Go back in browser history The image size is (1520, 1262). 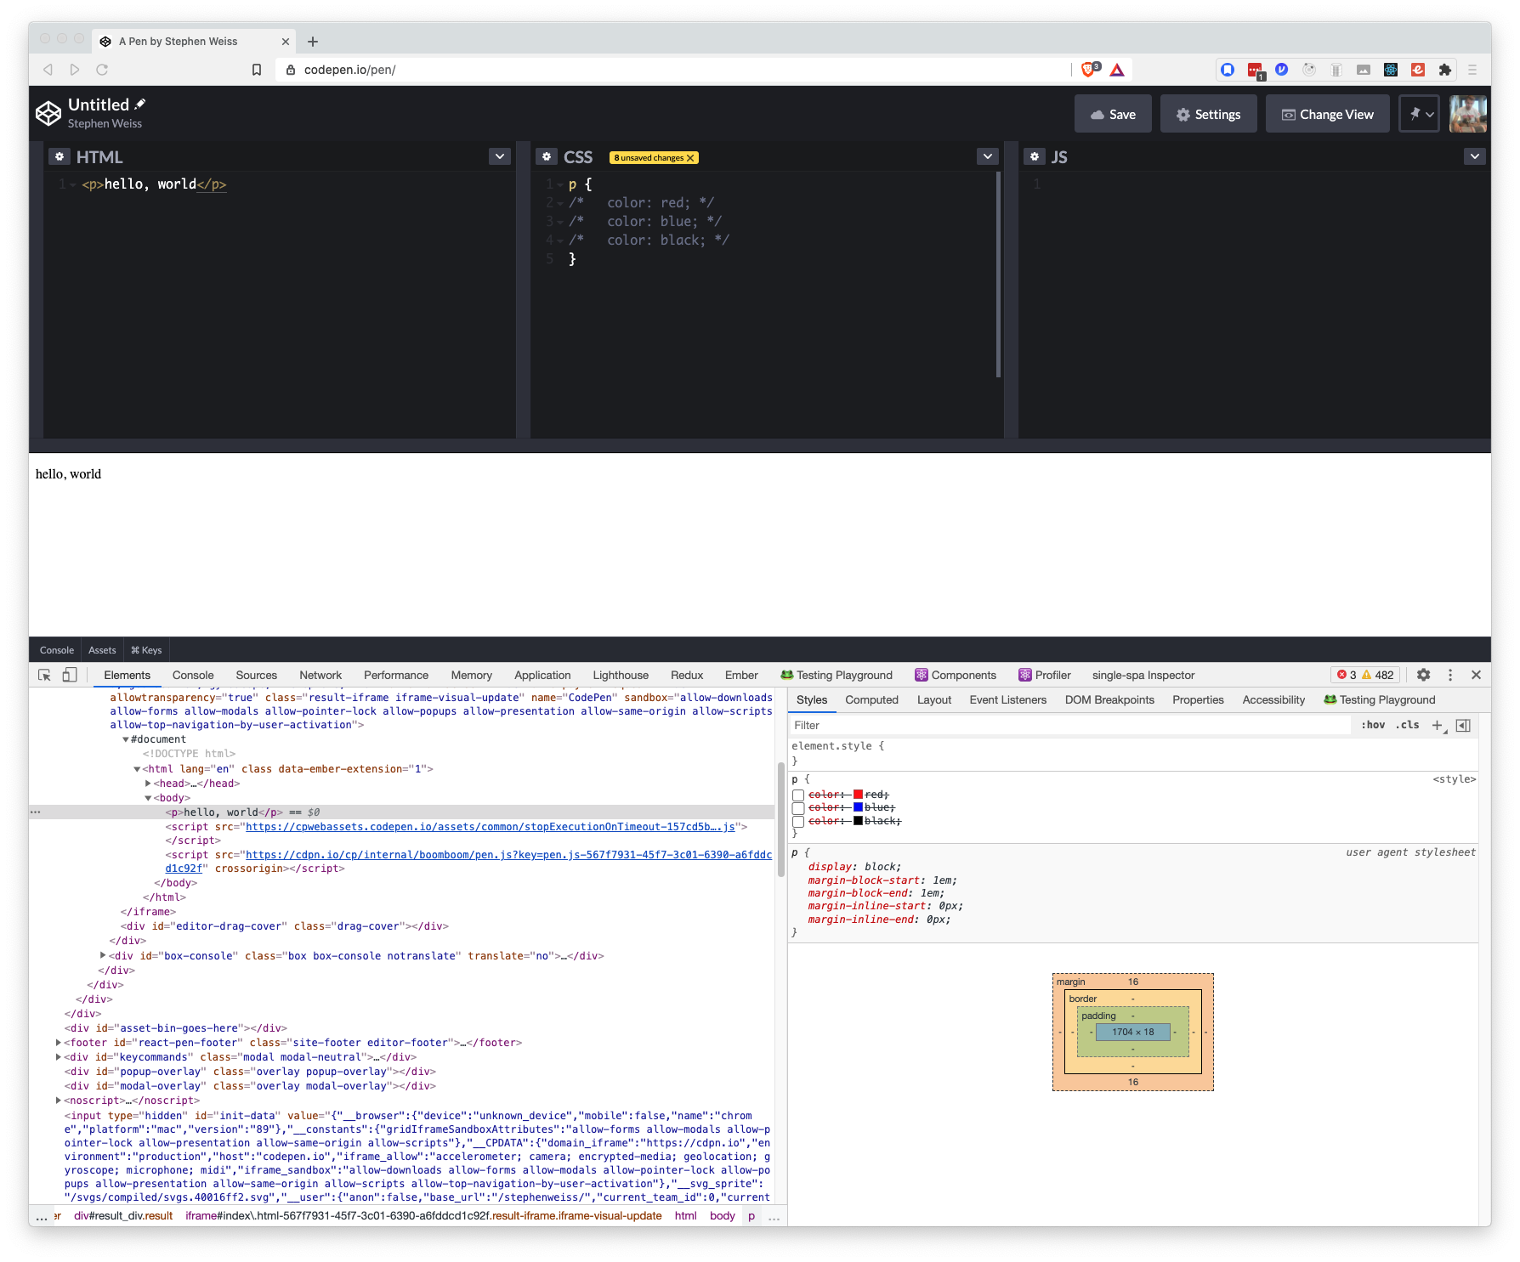(x=48, y=70)
